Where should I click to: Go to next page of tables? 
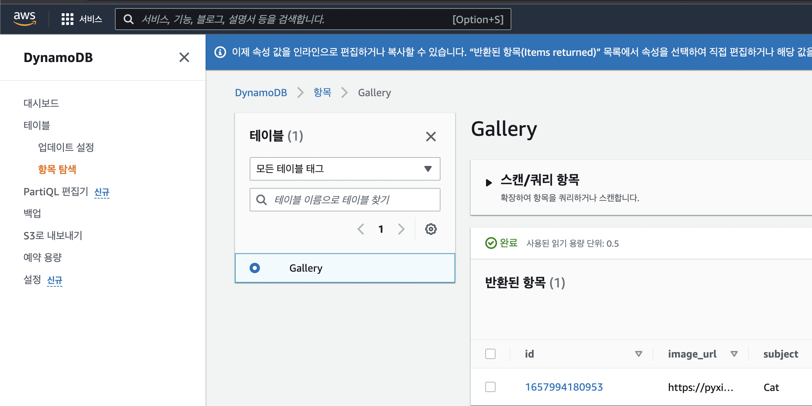click(401, 229)
